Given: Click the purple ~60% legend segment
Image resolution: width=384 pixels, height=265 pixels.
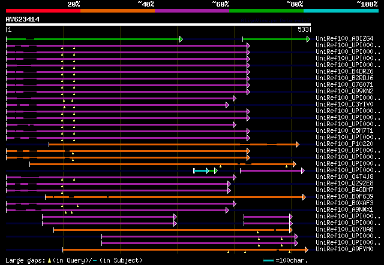Looking at the screenshot, I should click(192, 11).
